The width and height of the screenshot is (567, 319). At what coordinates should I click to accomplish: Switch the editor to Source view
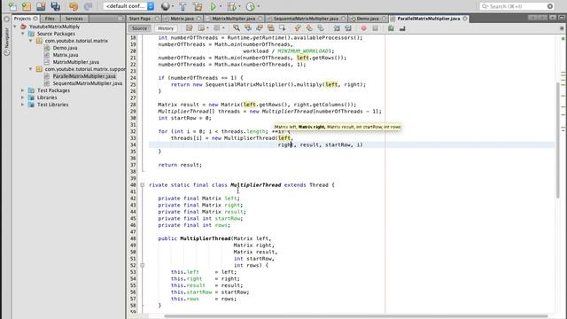coord(139,28)
